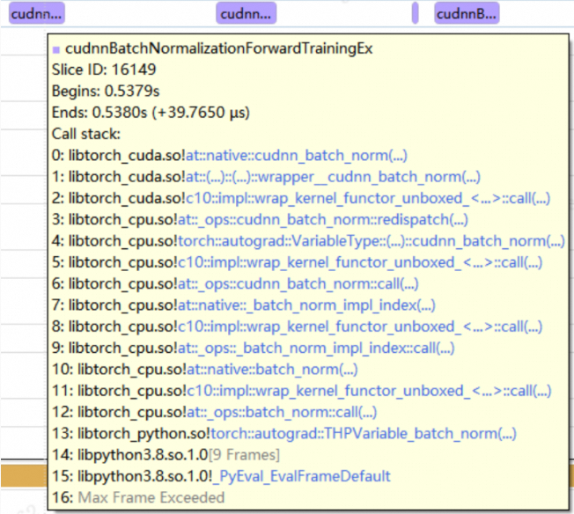Select the middle purple cudnn timeline slice
574x514 pixels.
point(246,13)
